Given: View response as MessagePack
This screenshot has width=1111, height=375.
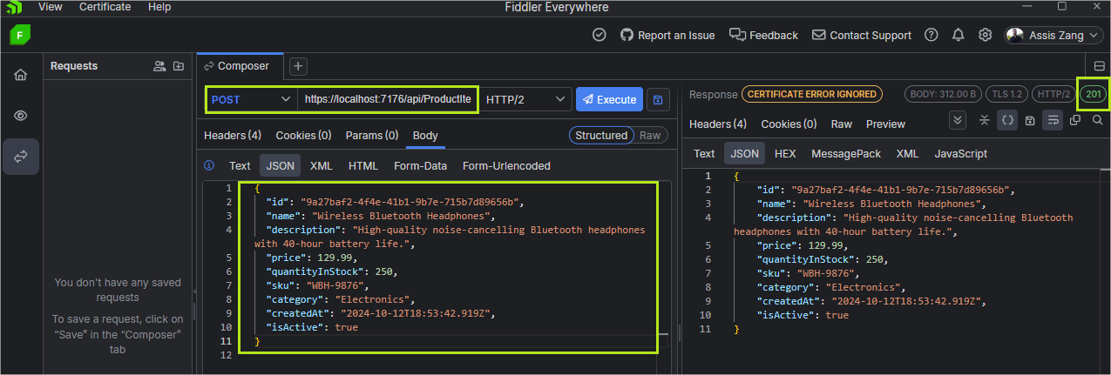Looking at the screenshot, I should point(846,153).
